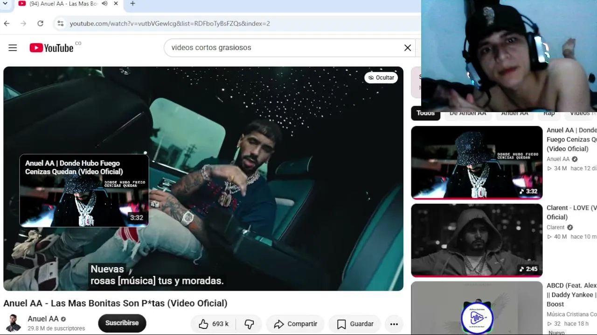
Task: Like the video with 693 k likes
Action: [x=214, y=324]
